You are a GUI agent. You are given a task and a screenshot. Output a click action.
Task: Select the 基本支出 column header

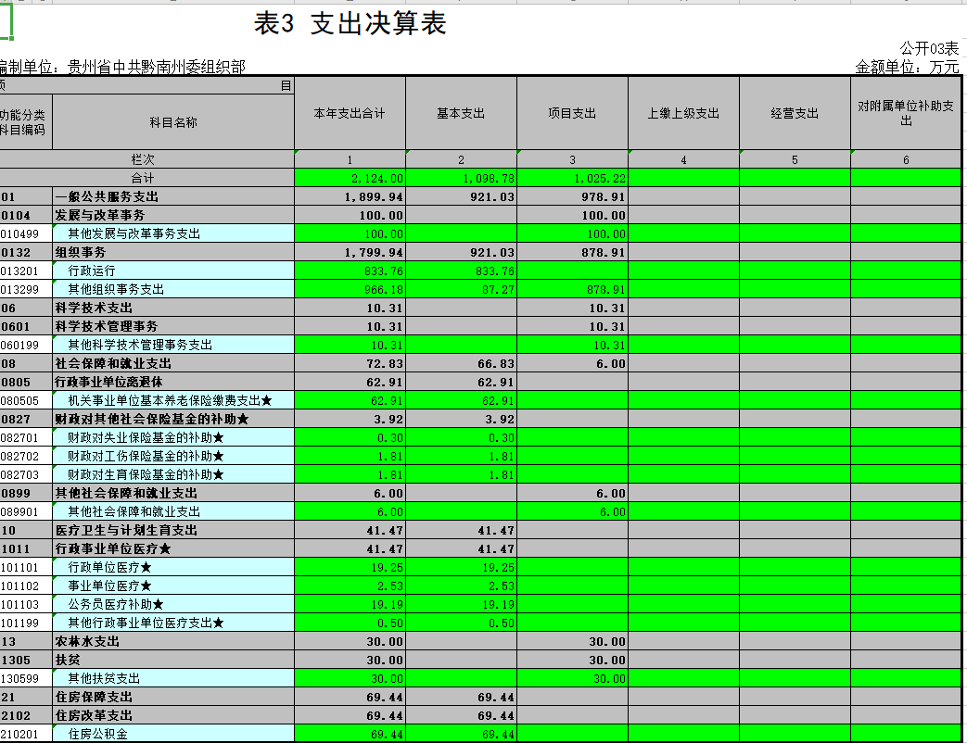[x=461, y=113]
